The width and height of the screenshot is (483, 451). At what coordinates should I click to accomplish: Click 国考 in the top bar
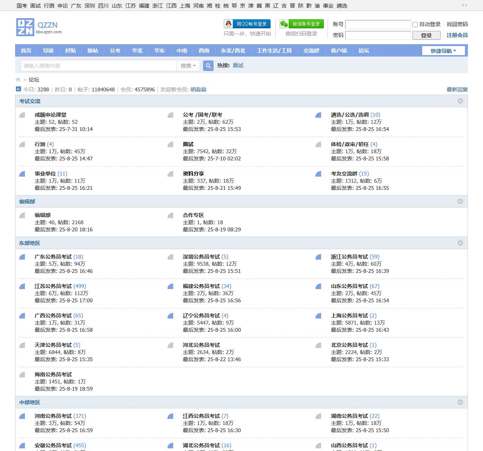coord(22,6)
